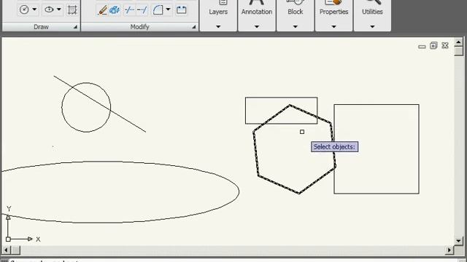Close the drawing window

[x=445, y=45]
